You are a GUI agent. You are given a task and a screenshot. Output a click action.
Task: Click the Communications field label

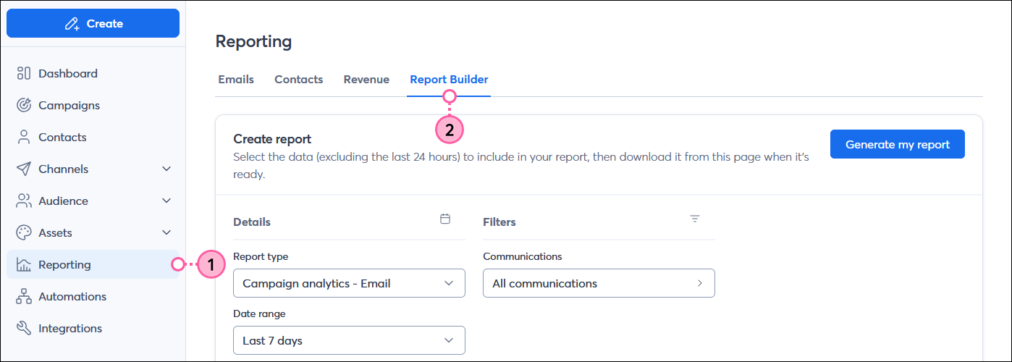click(x=523, y=256)
